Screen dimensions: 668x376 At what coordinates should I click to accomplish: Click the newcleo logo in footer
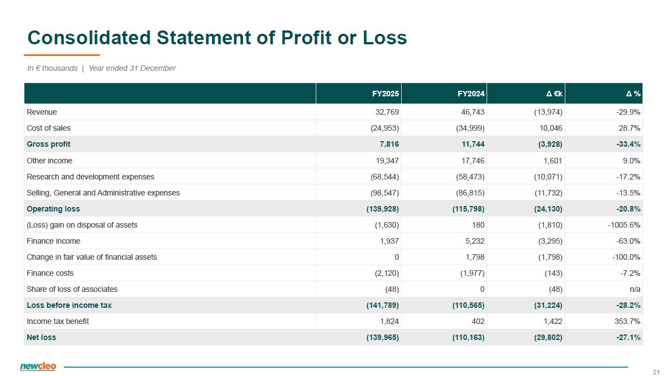pos(38,367)
